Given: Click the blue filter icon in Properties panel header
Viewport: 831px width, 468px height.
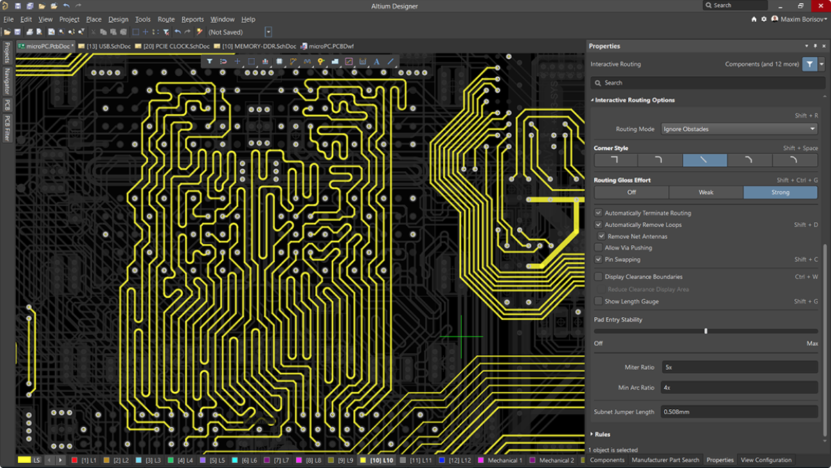Looking at the screenshot, I should (808, 64).
